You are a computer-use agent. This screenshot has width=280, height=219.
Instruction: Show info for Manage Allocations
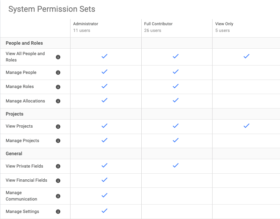click(x=58, y=101)
